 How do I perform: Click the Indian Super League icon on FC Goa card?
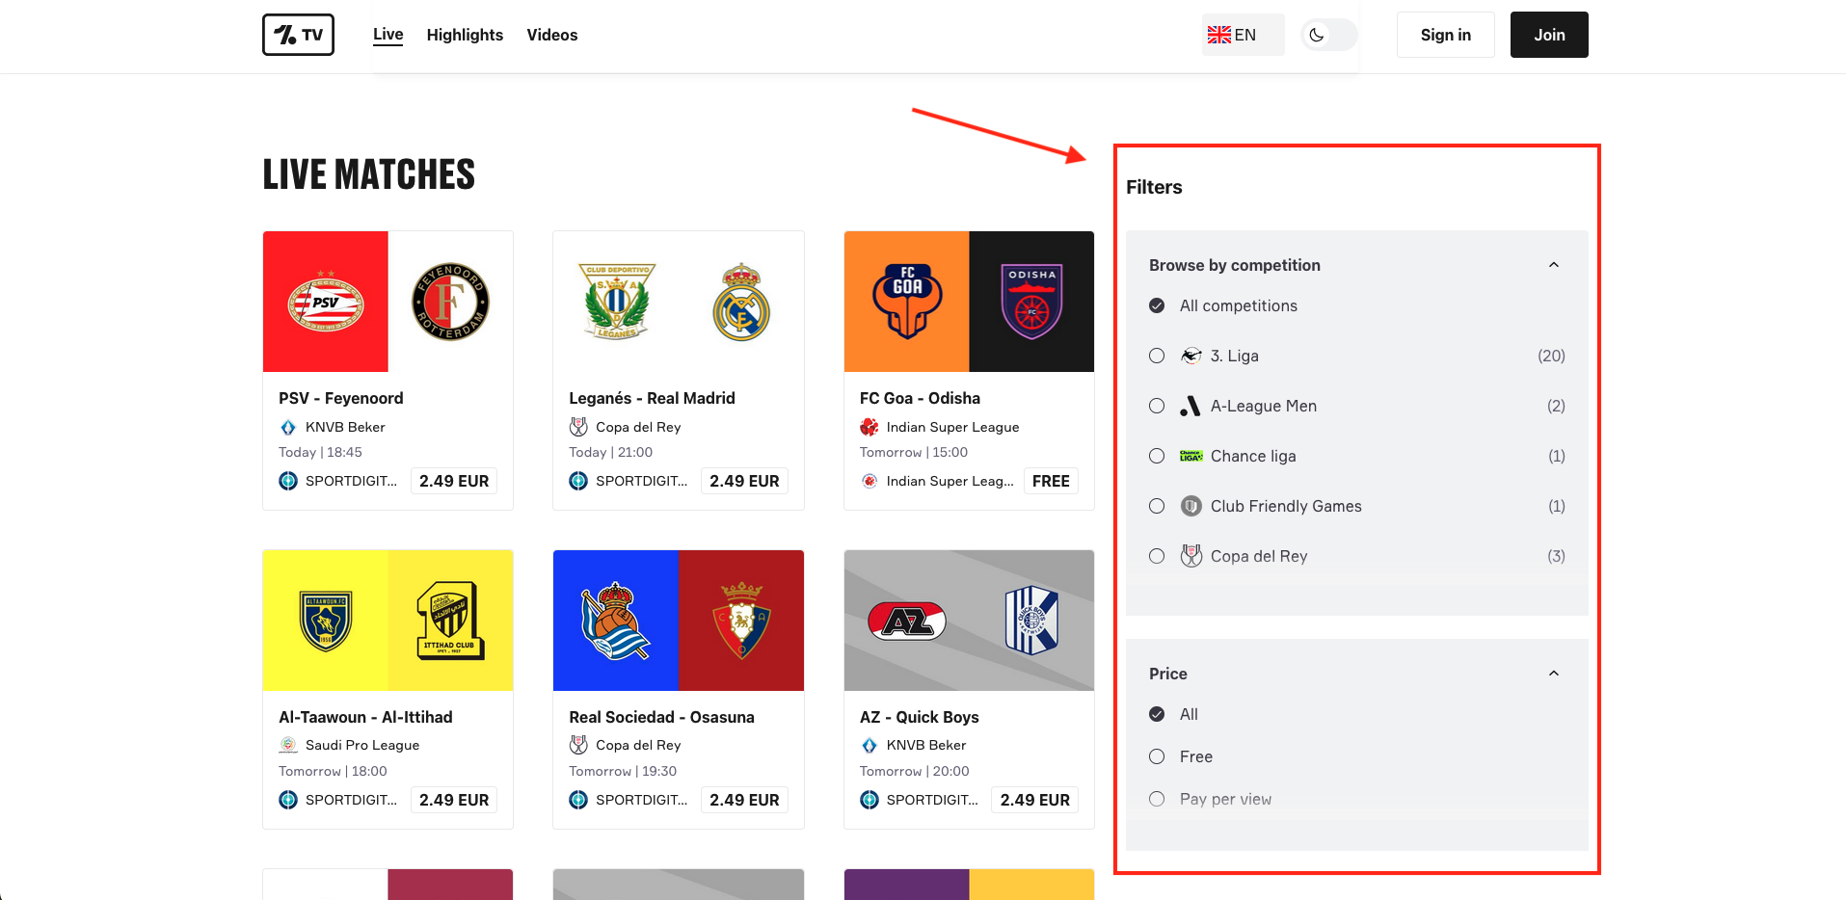point(869,427)
